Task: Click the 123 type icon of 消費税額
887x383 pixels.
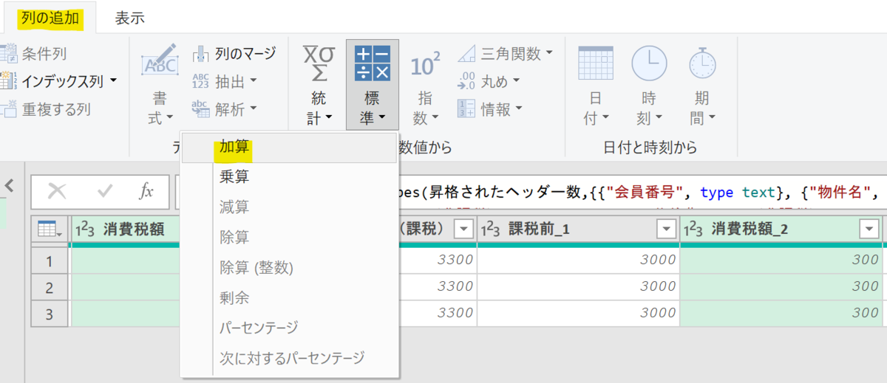Action: click(x=86, y=230)
